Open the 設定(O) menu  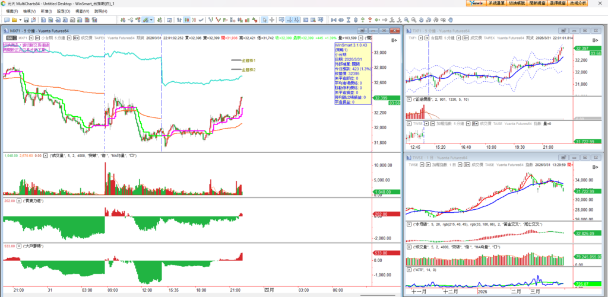(64, 11)
